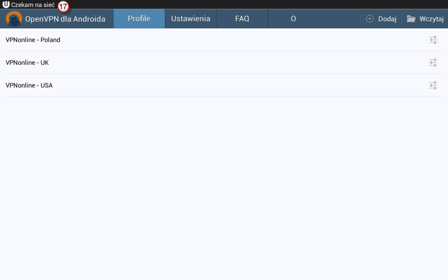Click the folder icon next to Wczytaj
The width and height of the screenshot is (448, 280).
(x=411, y=19)
